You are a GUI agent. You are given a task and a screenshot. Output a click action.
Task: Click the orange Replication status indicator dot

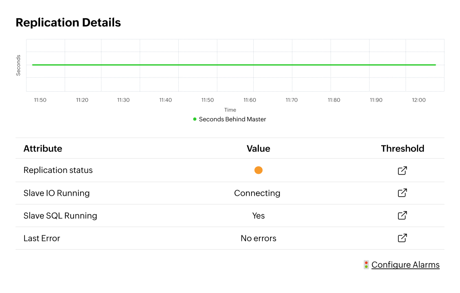pos(258,170)
